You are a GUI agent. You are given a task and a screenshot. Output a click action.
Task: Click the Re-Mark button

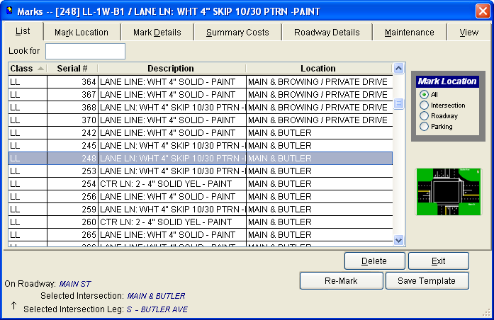[x=341, y=280]
